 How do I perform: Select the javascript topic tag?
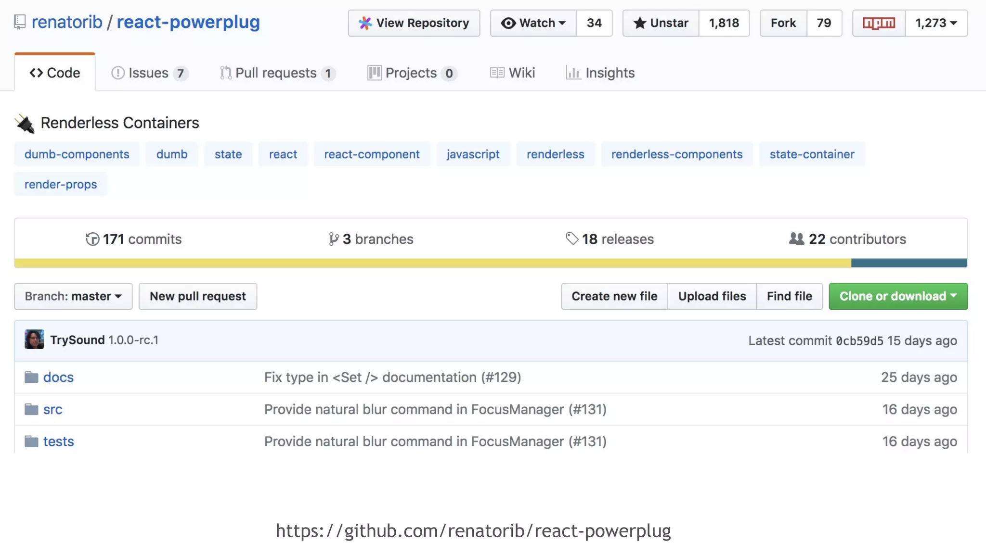tap(473, 154)
